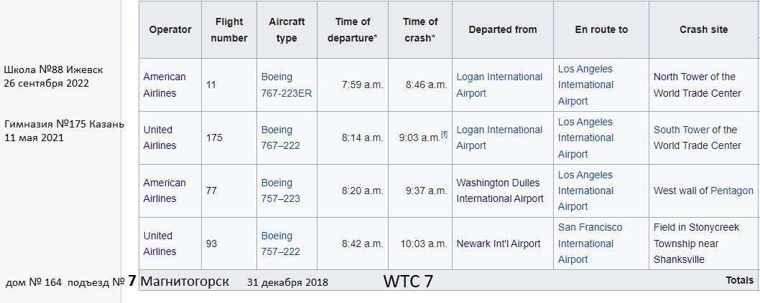The image size is (760, 303).
Task: Open American Airlines link for flight 11
Action: click(164, 85)
